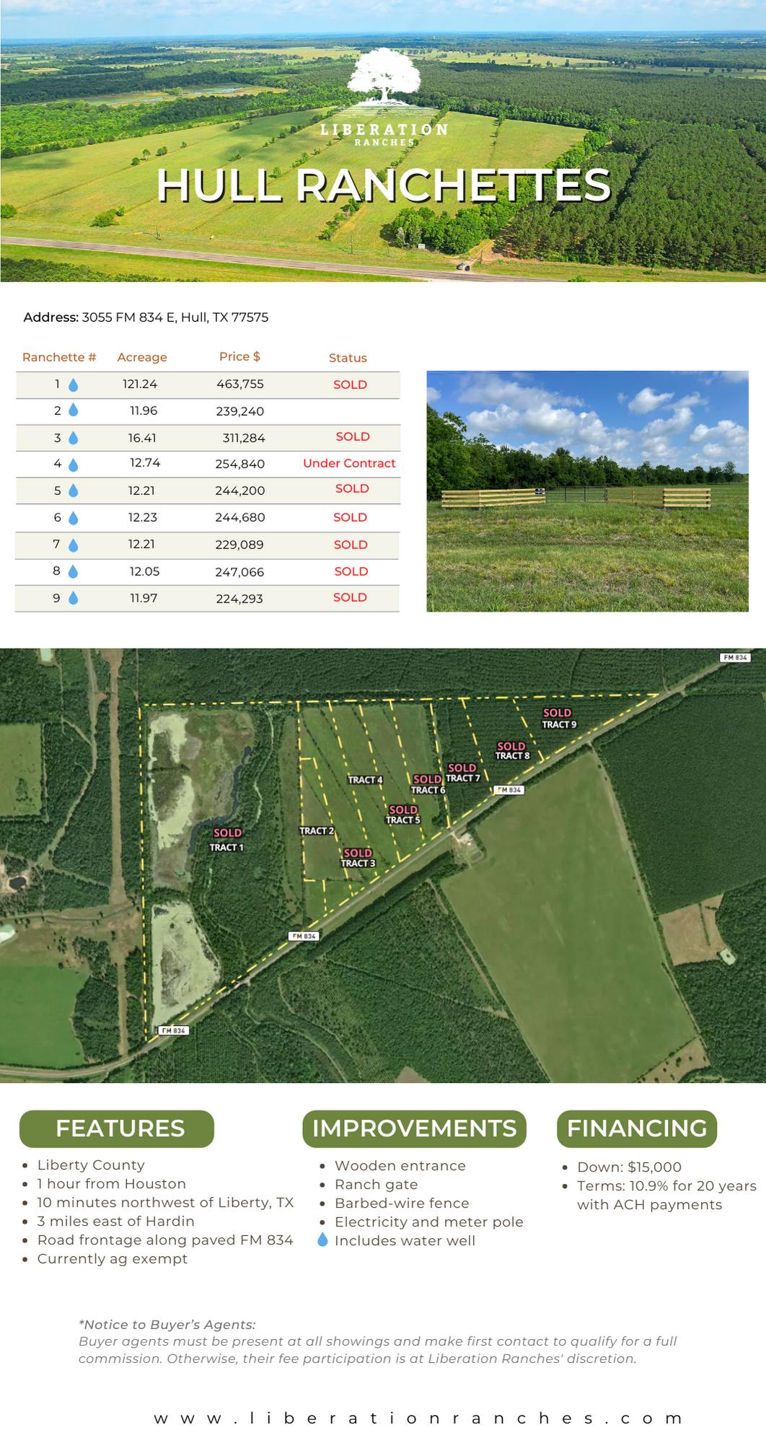This screenshot has height=1443, width=766.
Task: Click the water drop next to Includes water well
Action: [322, 1240]
